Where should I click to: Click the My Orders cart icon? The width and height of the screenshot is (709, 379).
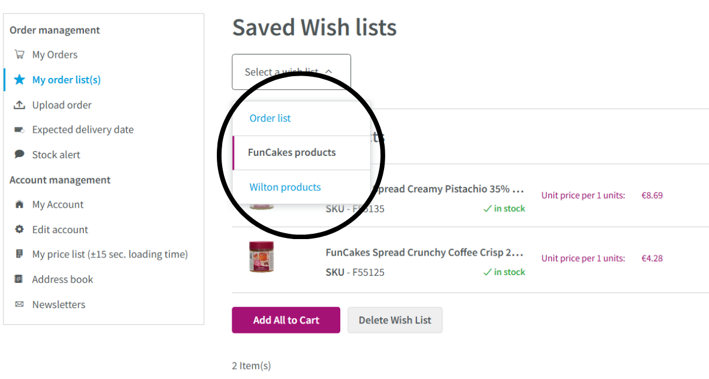click(x=19, y=55)
